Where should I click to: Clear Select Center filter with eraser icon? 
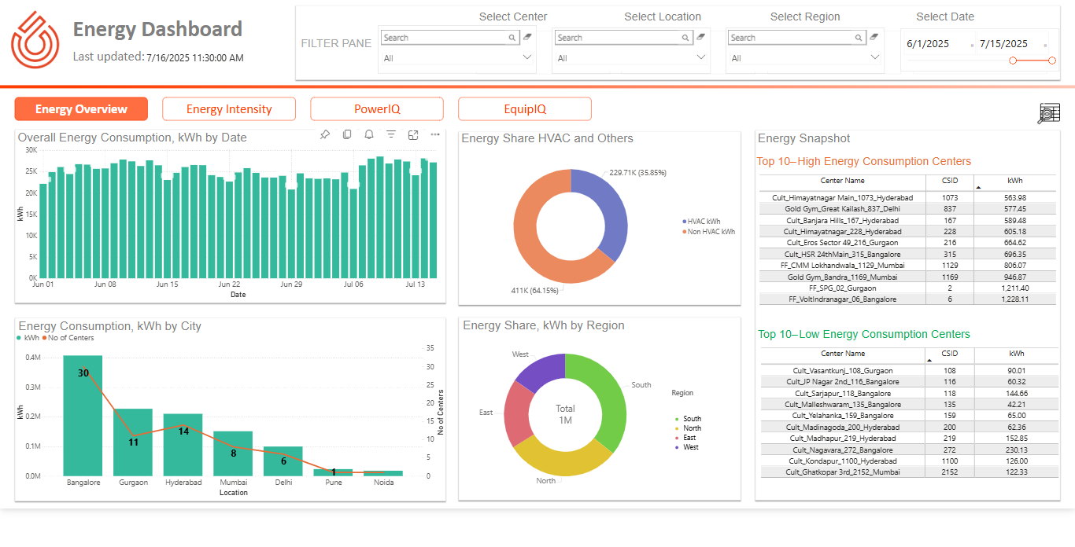527,37
